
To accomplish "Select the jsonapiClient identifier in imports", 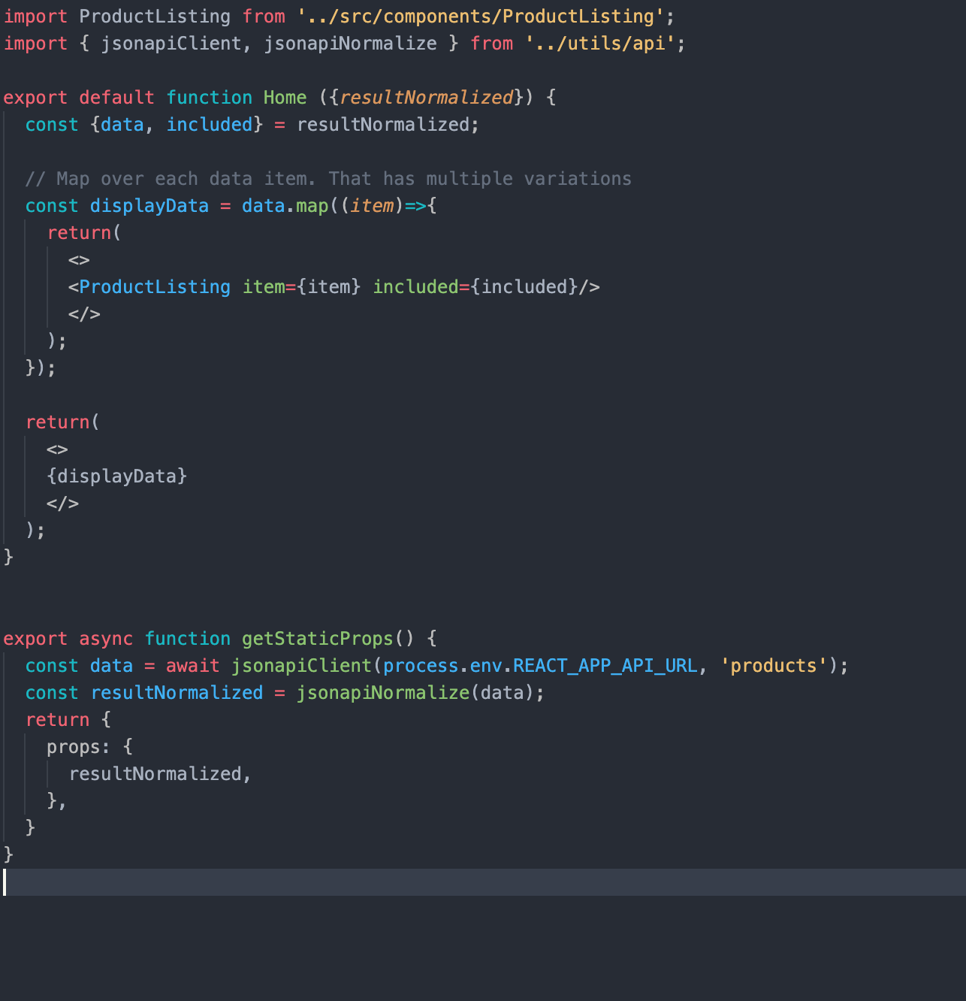I will [x=173, y=43].
